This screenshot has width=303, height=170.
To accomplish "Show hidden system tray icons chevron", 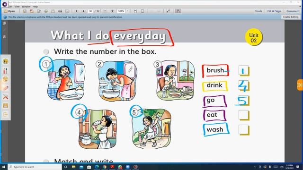I will (255, 167).
